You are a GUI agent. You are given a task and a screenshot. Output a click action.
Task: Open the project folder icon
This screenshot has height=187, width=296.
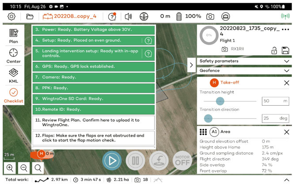(30, 16)
